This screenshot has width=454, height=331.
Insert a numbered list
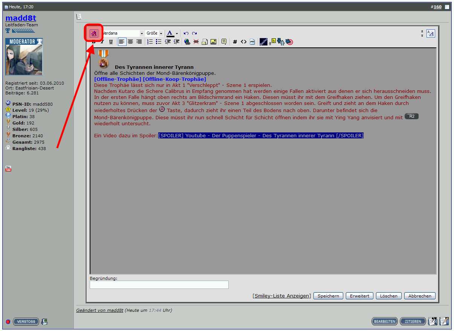pos(150,42)
